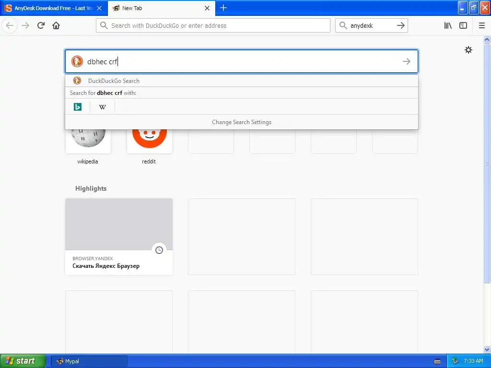The height and width of the screenshot is (368, 491).
Task: Open New Tab page settings gear
Action: click(468, 50)
